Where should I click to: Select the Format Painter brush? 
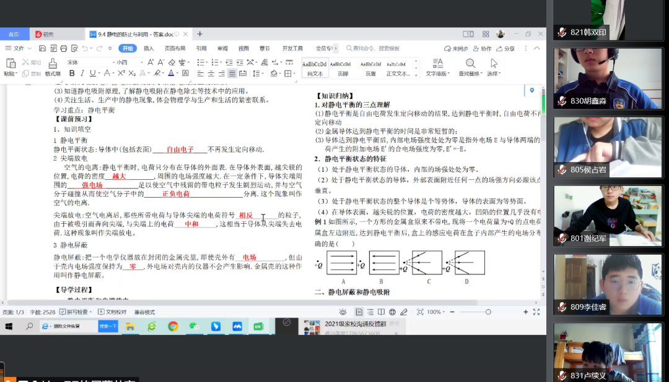[x=53, y=64]
